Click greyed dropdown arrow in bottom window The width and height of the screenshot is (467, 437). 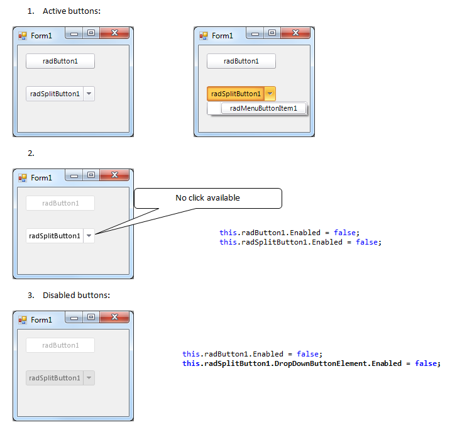[89, 378]
